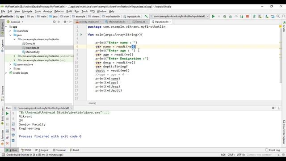Open the VCS menu
The image size is (286, 161).
pos(93,11)
